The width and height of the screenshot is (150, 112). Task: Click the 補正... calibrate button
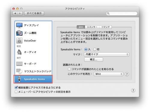(x=93, y=59)
